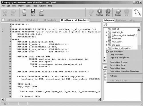The height and width of the screenshot is (106, 143).
Task: Choose Refresh from context menu
Action: pos(113,76)
